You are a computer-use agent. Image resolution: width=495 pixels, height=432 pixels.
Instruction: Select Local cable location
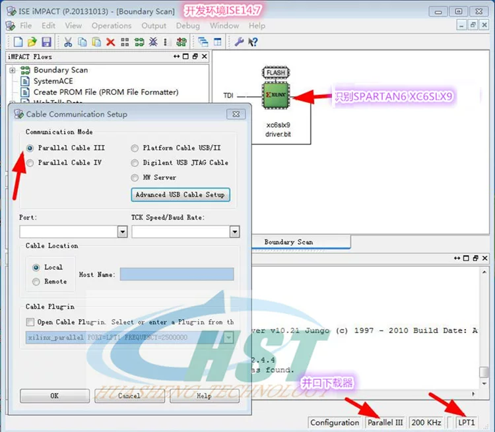click(36, 268)
